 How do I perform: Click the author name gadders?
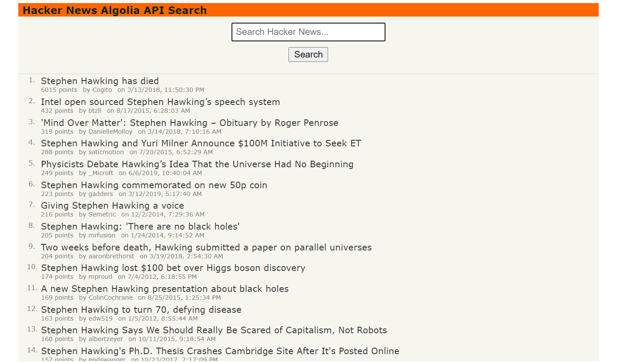(101, 194)
